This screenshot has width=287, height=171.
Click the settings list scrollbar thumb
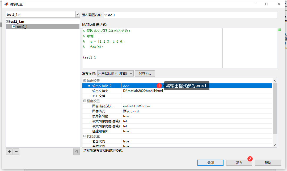(x=275, y=108)
